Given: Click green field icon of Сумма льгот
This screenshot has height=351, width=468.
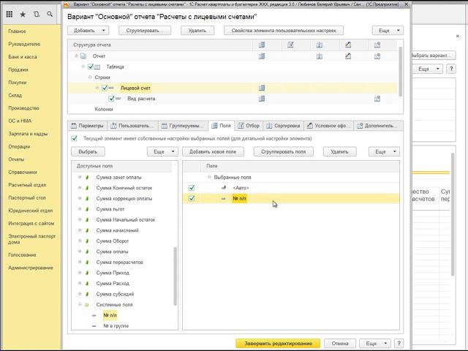Looking at the screenshot, I should tap(87, 209).
